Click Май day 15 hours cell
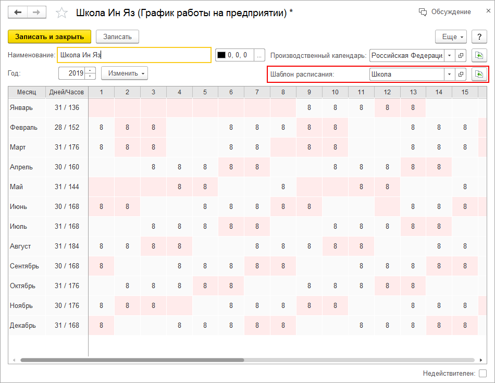The height and width of the screenshot is (383, 495). (x=465, y=187)
